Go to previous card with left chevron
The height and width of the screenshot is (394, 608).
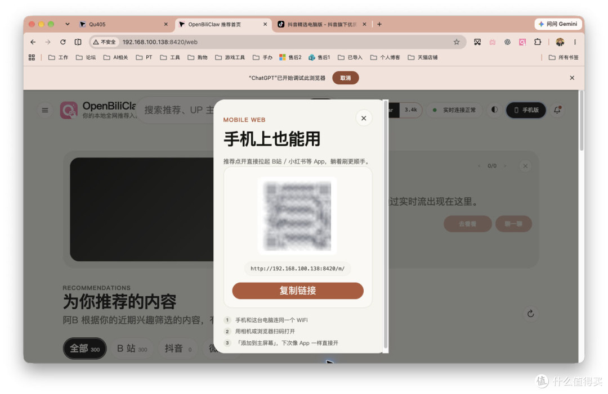click(x=479, y=166)
